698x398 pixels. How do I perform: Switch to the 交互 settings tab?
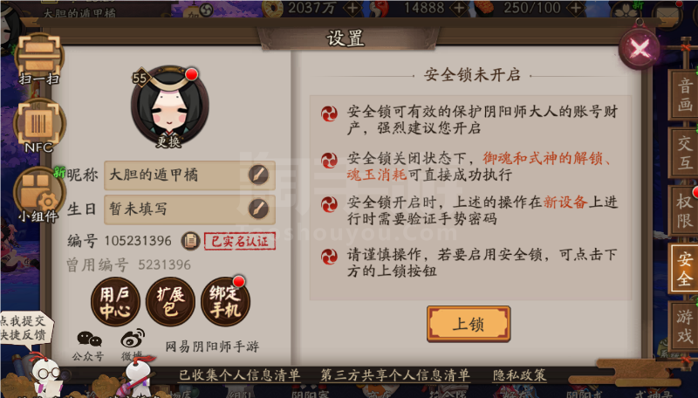(x=683, y=153)
